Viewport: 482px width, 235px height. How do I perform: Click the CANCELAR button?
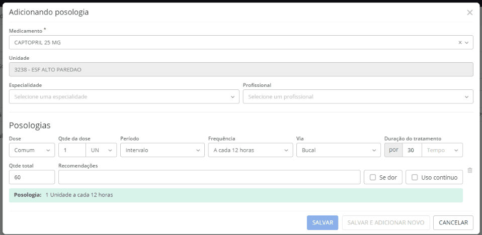tap(453, 222)
